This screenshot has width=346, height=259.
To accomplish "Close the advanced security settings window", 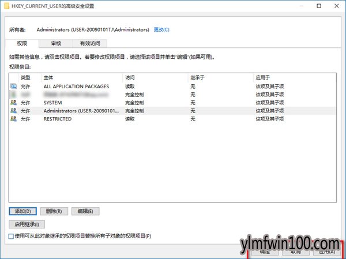I will (337, 6).
